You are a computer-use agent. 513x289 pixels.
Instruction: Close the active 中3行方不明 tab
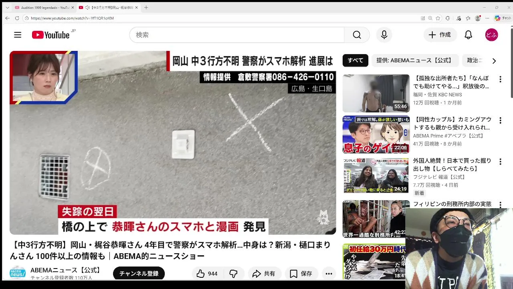(x=136, y=8)
